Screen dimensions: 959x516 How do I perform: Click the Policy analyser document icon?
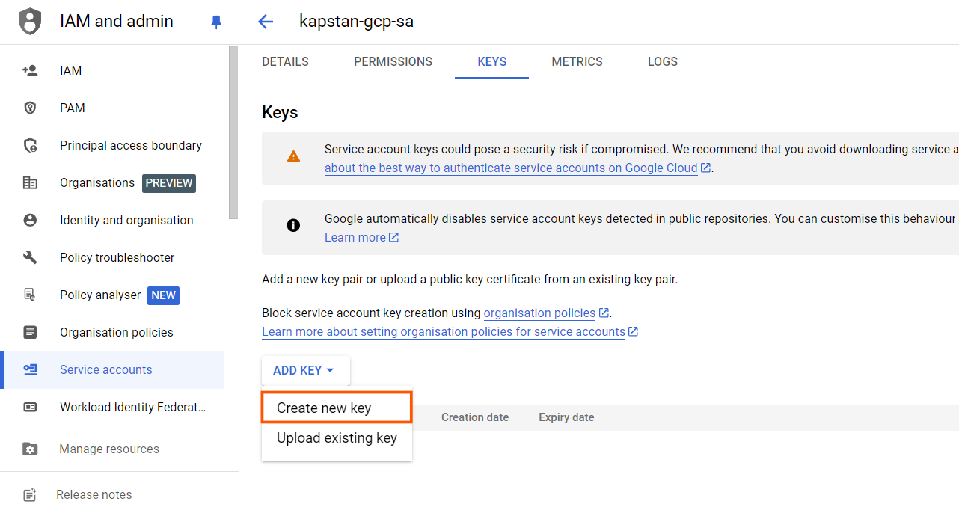[x=30, y=295]
